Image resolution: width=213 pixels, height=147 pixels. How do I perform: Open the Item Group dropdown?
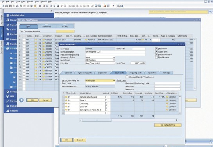click(x=114, y=60)
